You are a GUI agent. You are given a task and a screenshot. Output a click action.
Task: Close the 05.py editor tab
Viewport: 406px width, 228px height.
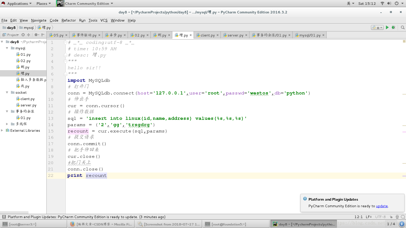pyautogui.click(x=66, y=35)
